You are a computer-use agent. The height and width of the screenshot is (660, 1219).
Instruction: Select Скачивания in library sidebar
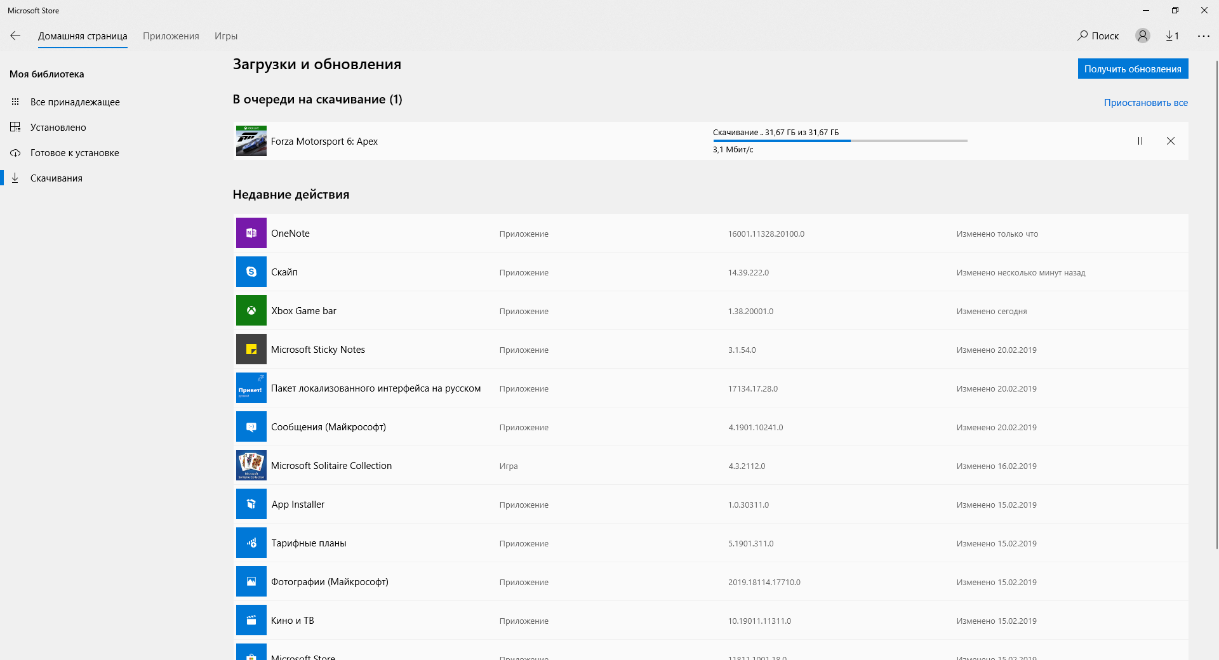pyautogui.click(x=57, y=178)
